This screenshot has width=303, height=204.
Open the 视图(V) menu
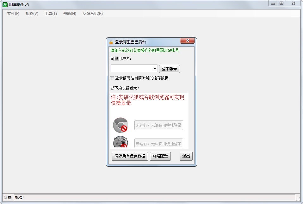32,14
